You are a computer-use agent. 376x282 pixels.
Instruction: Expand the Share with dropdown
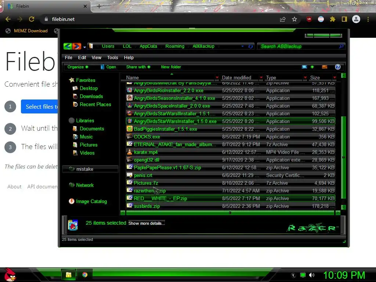coord(138,67)
